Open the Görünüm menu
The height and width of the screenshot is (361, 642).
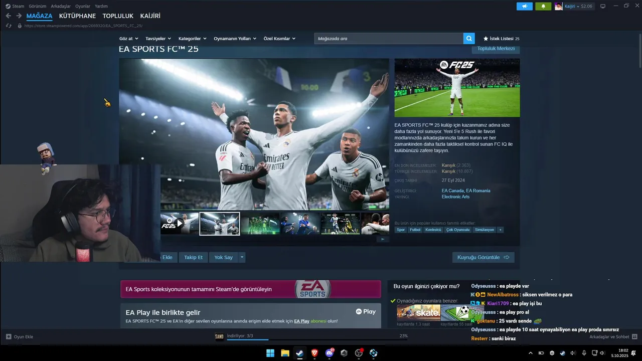(x=38, y=6)
